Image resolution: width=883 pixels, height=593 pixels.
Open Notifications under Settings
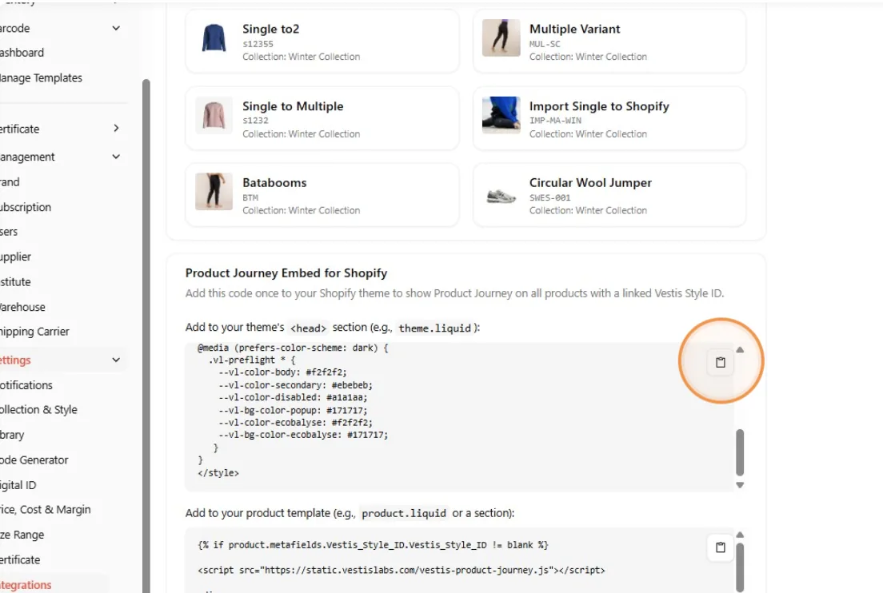point(26,385)
